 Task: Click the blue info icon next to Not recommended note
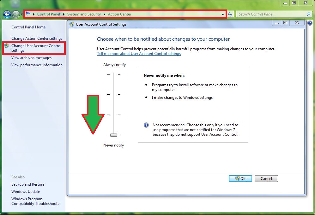pos(146,125)
